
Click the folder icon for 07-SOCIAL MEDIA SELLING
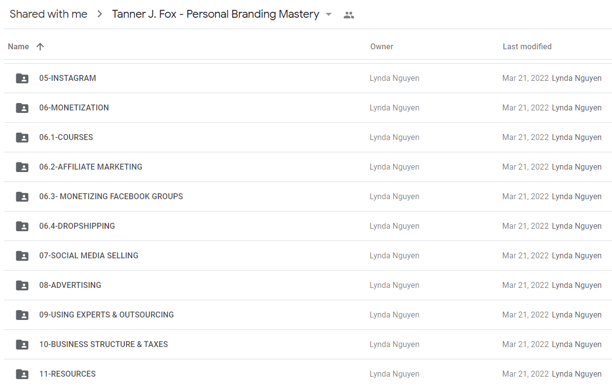tap(22, 256)
